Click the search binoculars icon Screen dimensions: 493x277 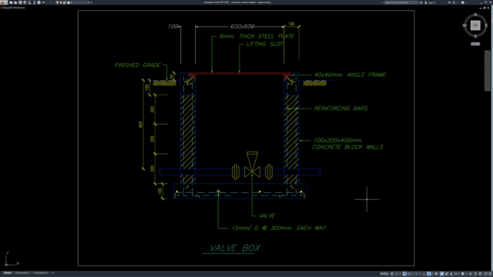[421, 2]
